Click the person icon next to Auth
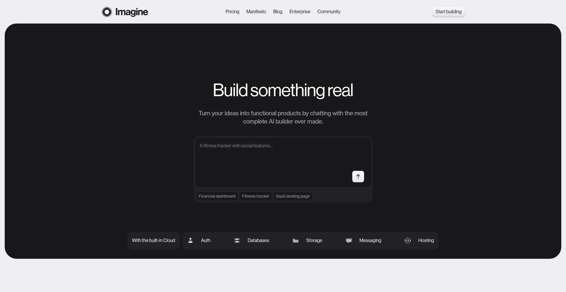 tap(190, 240)
